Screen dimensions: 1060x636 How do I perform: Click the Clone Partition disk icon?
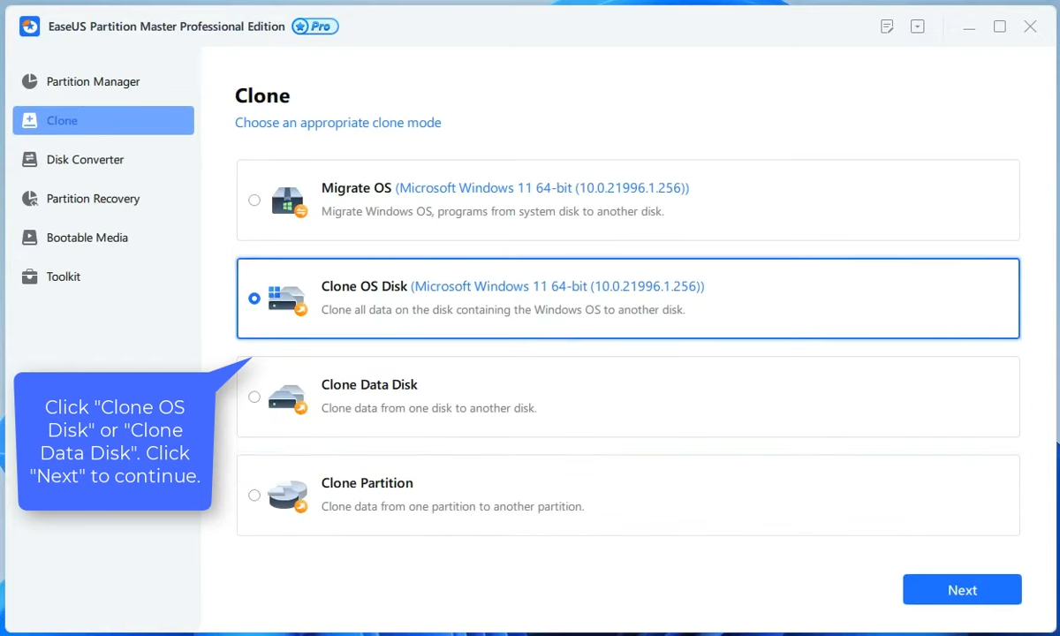(x=288, y=495)
